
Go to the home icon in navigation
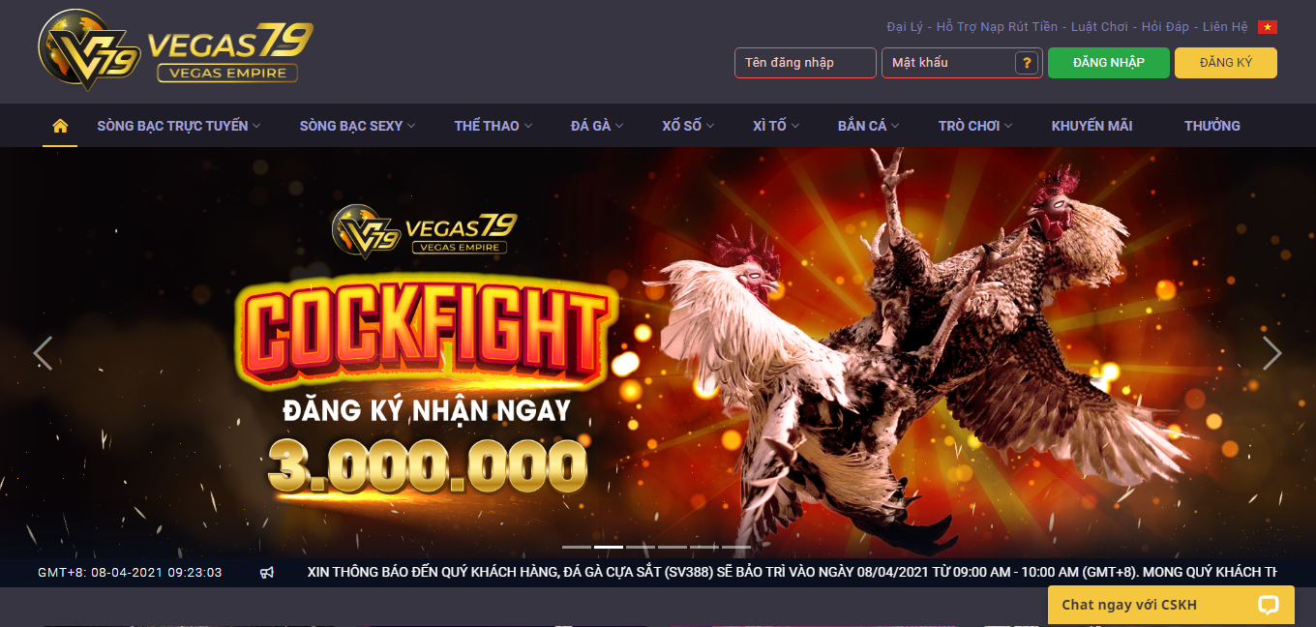pos(60,126)
